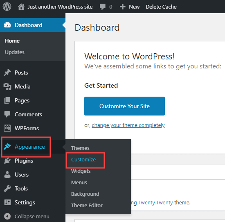Open the Users menu label
This screenshot has height=222, width=225.
coord(22,174)
